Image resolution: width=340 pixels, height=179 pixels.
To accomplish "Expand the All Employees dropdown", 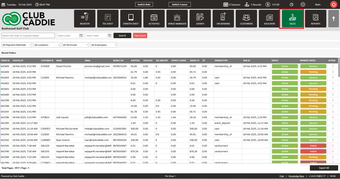I will (x=104, y=45).
